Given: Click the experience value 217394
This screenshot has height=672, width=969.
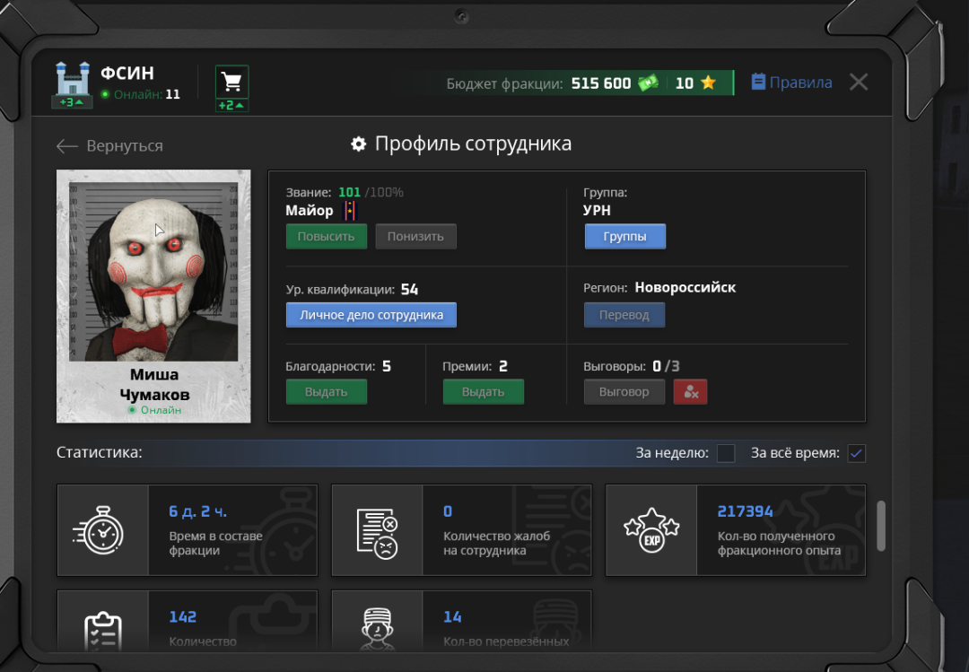Looking at the screenshot, I should click(x=746, y=511).
